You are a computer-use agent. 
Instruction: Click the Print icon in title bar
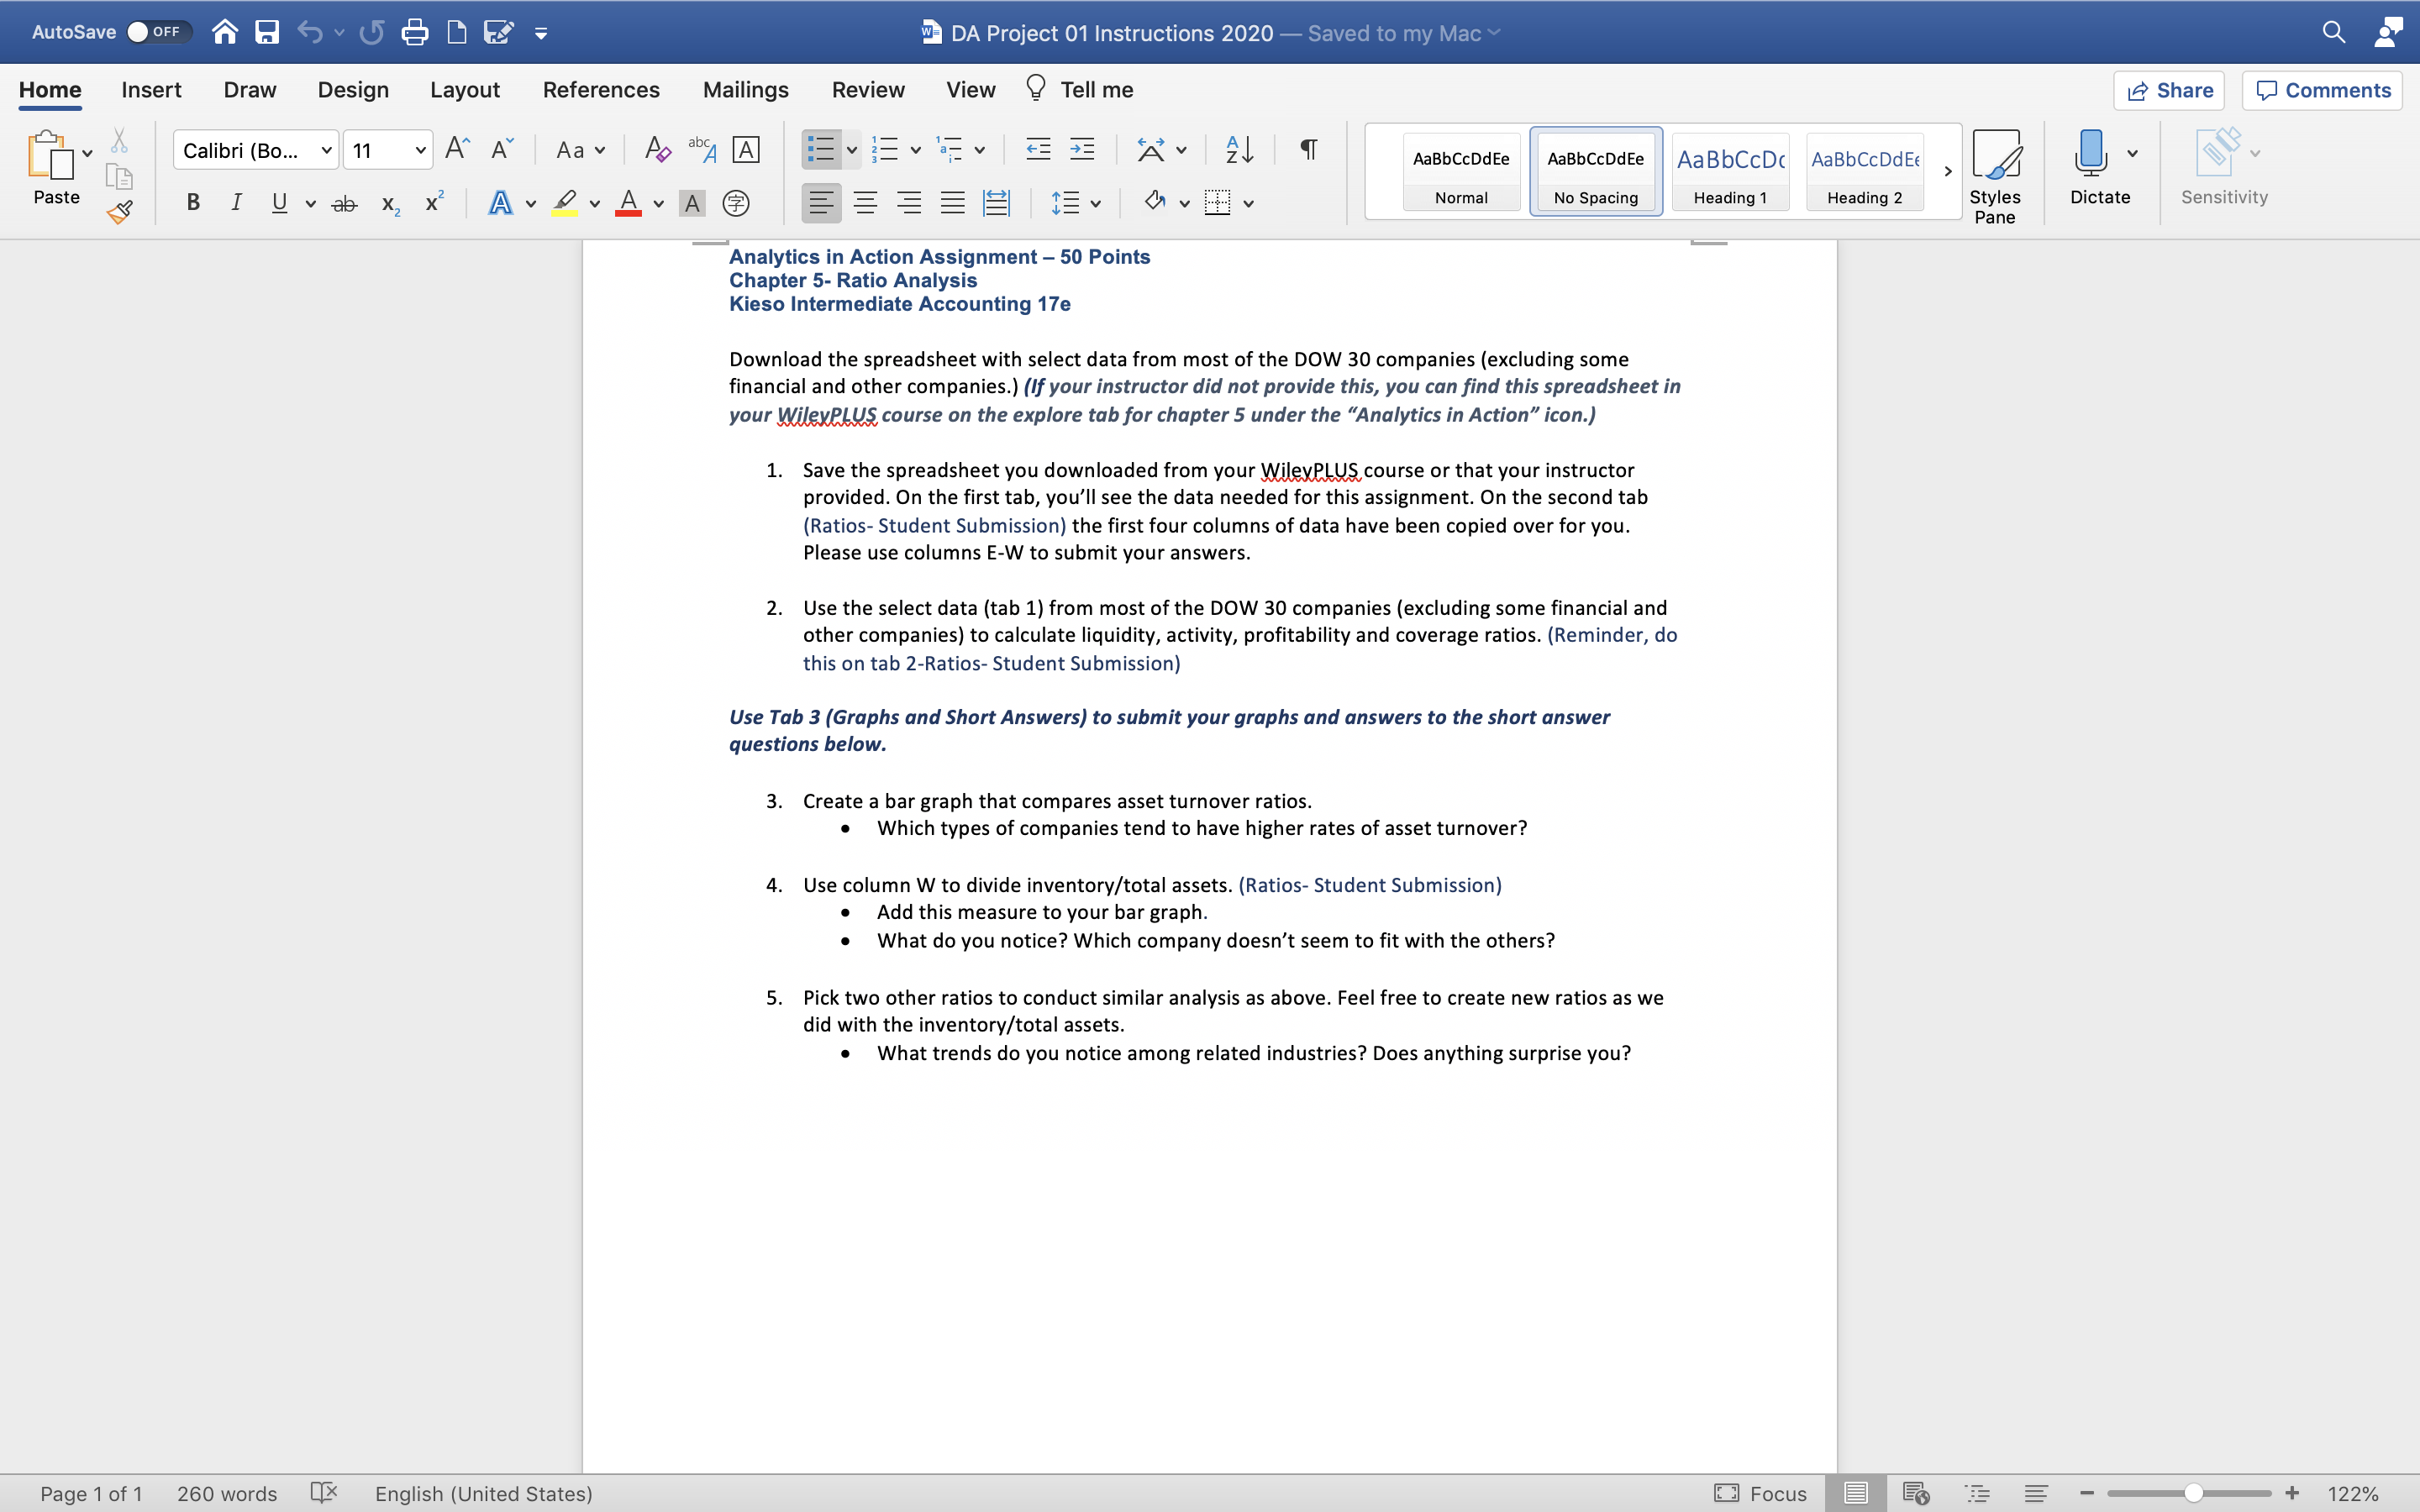coord(414,33)
